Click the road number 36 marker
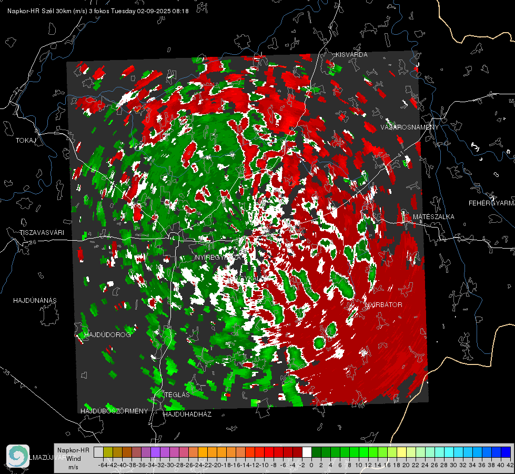The image size is (515, 474). 33,242
